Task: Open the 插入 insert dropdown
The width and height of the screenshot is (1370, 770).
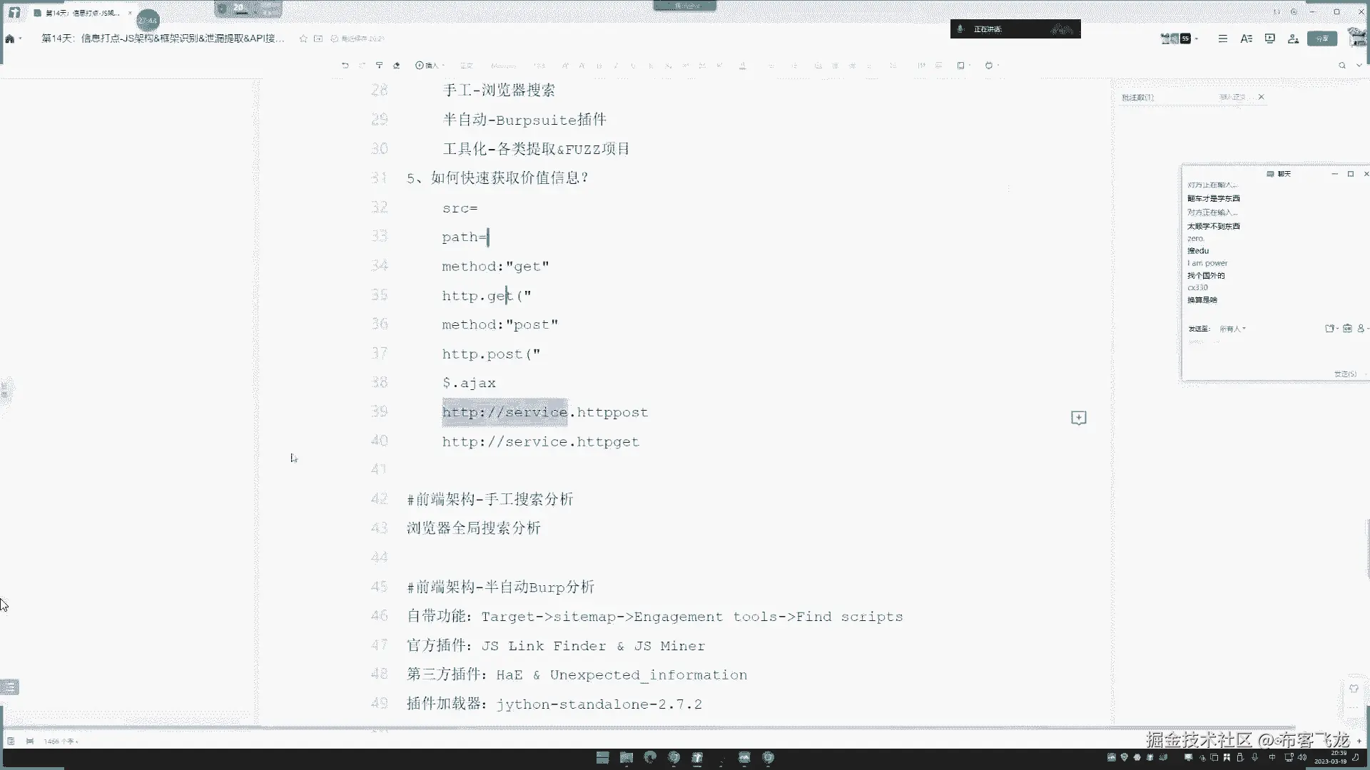Action: (429, 65)
